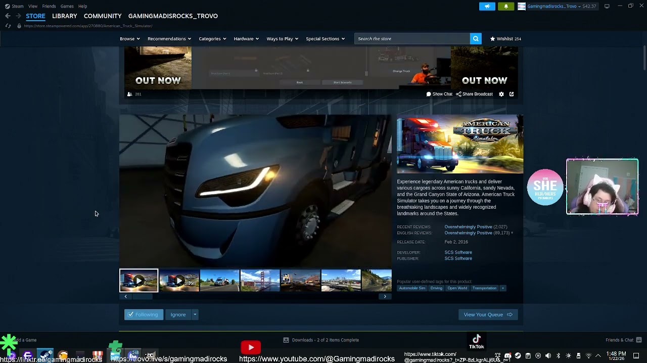Screen dimensions: 647x363
Task: Select the first trailer video thumbnail
Action: pyautogui.click(x=138, y=281)
